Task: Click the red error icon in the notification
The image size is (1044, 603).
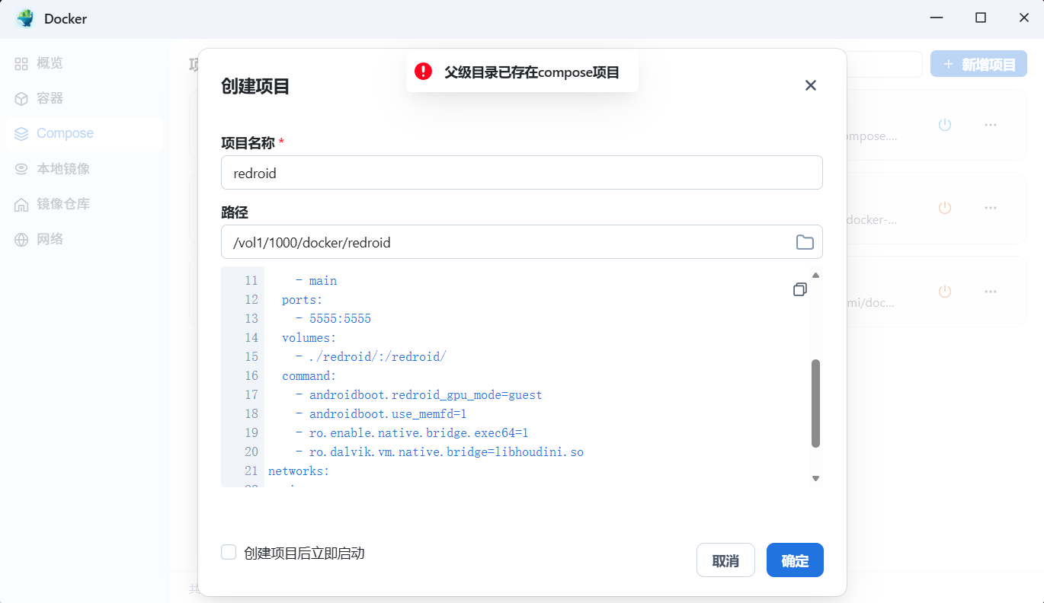Action: pyautogui.click(x=423, y=72)
